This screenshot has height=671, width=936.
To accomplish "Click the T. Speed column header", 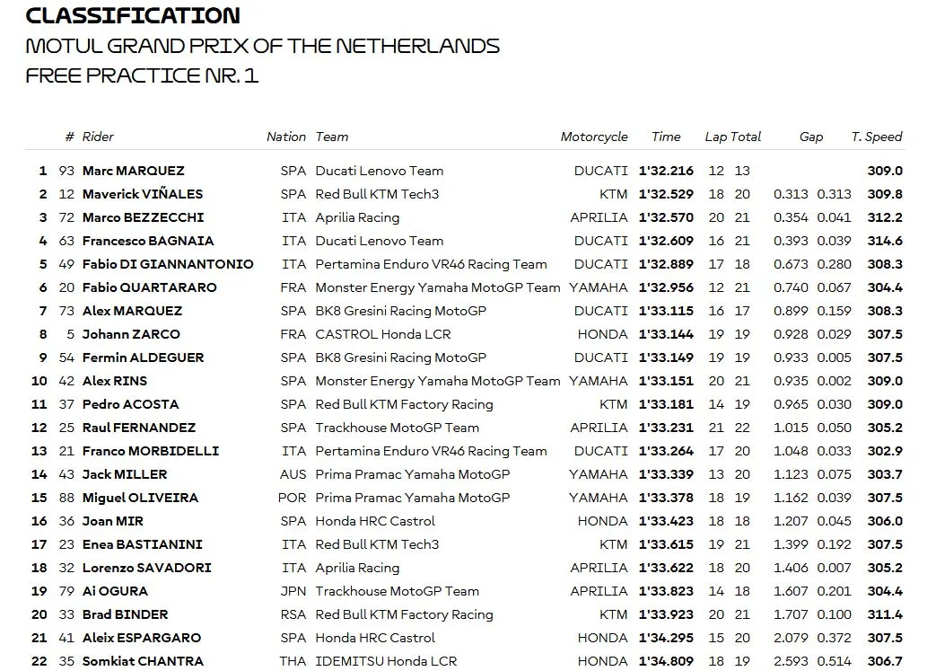I will (877, 137).
